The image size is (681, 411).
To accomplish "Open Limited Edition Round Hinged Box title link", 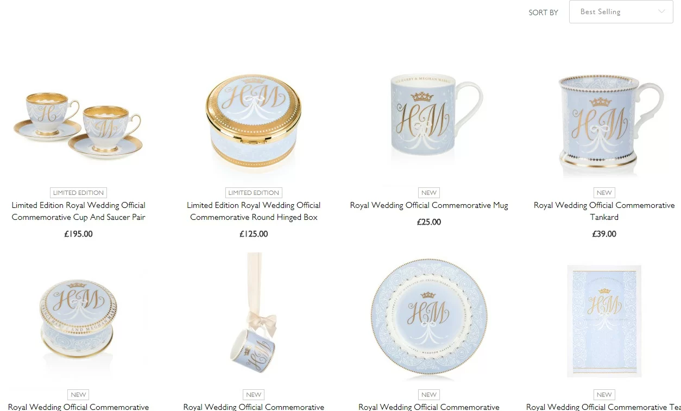I will (254, 211).
